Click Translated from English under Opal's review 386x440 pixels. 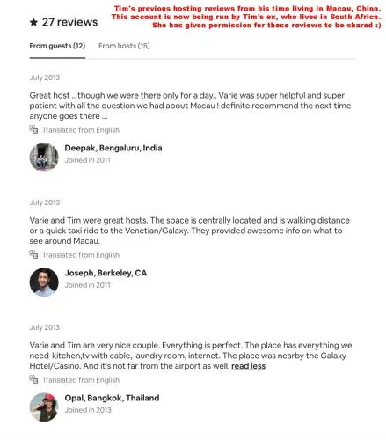tap(81, 380)
